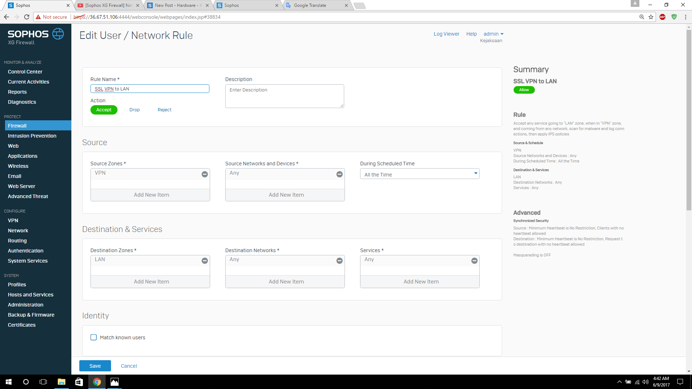Screen dimensions: 692x389
Task: Open Hosts and Services menu
Action: coord(31,295)
